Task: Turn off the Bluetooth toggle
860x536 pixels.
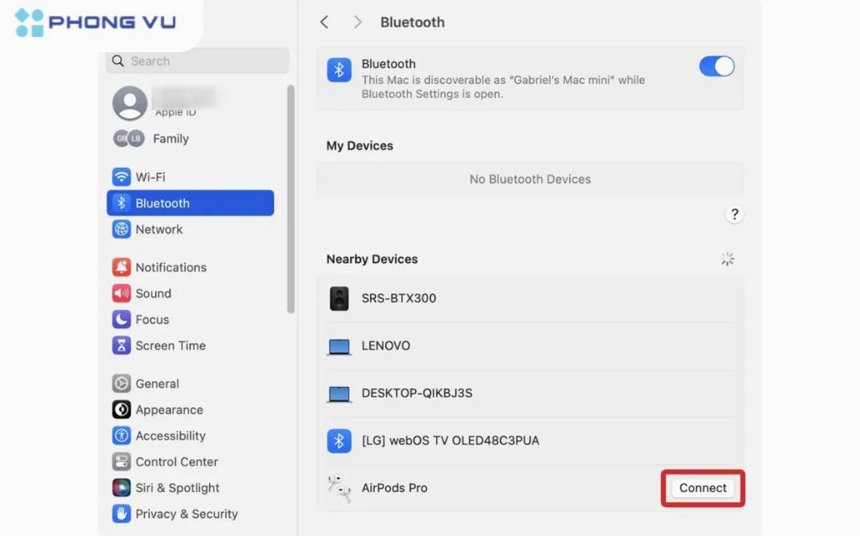Action: pos(716,67)
